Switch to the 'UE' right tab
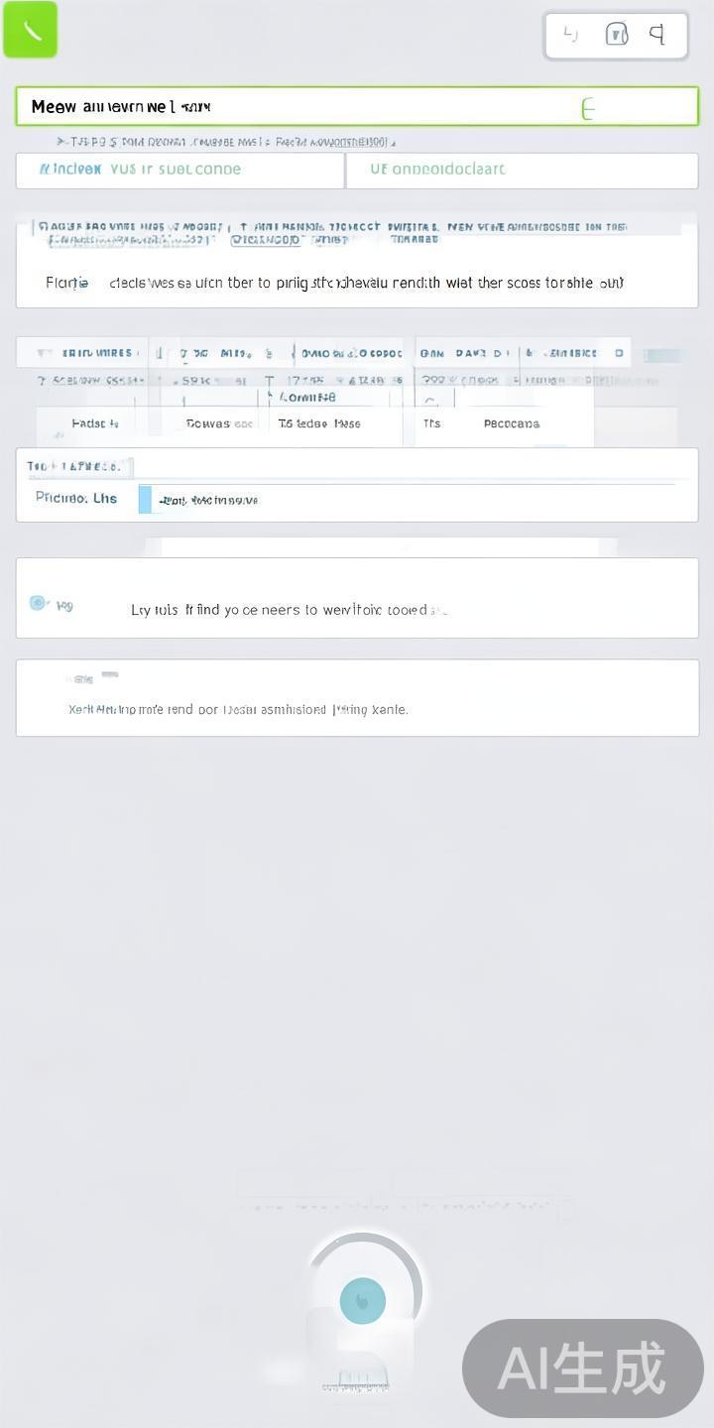Screen dimensions: 714x1428 [x=522, y=170]
